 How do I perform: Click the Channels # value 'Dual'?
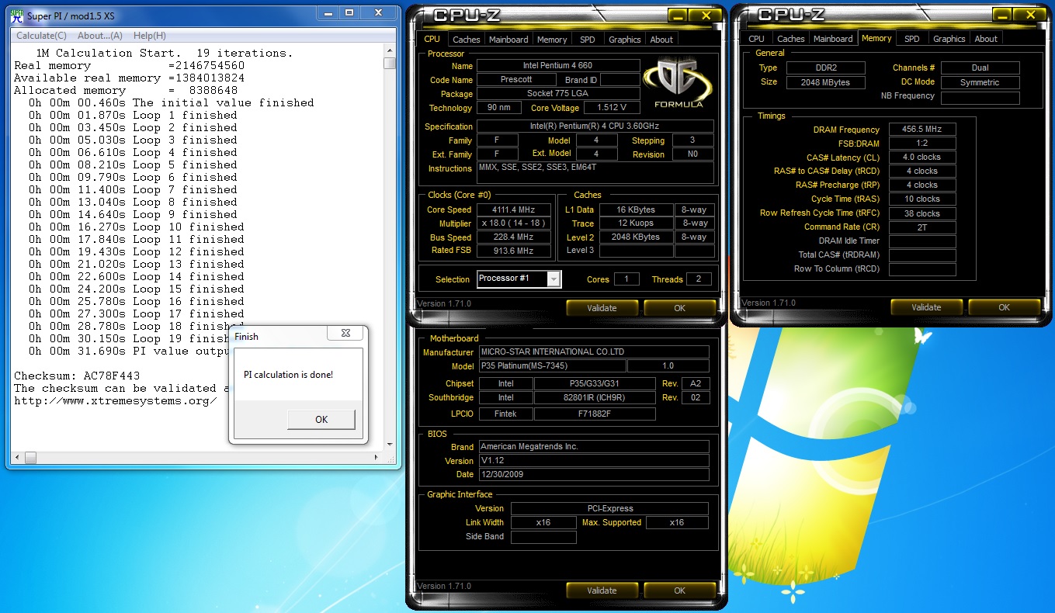coord(980,68)
